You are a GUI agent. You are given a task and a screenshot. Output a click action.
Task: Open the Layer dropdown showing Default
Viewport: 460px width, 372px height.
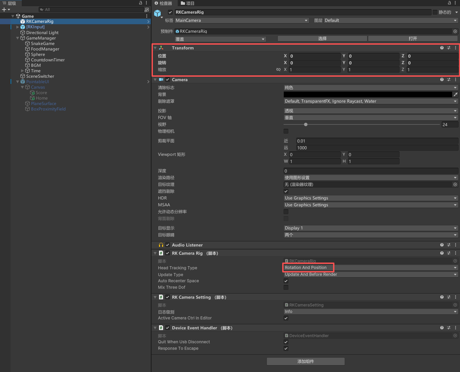tap(391, 20)
